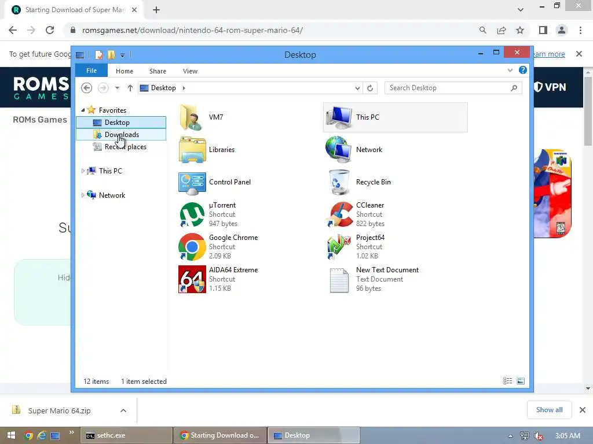The width and height of the screenshot is (593, 444).
Task: Select the Chrome tab Starting Download of Super Mario
Action: click(x=75, y=10)
